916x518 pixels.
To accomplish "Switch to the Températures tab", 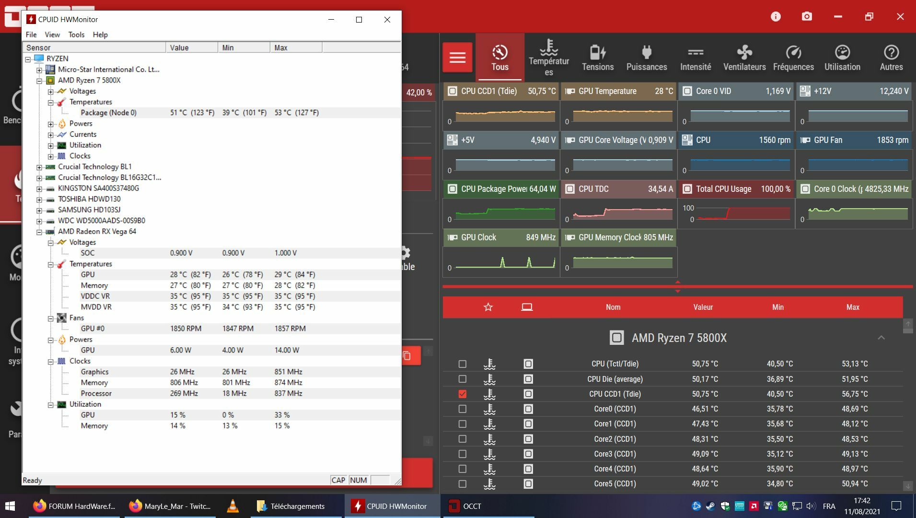I will (x=549, y=58).
